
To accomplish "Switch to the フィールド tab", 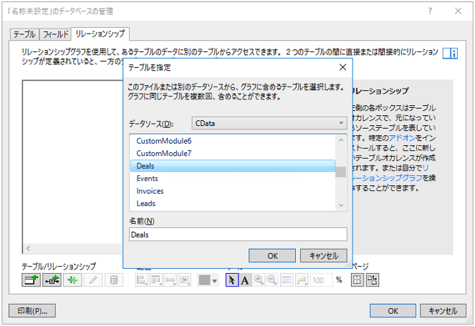I will 55,34.
